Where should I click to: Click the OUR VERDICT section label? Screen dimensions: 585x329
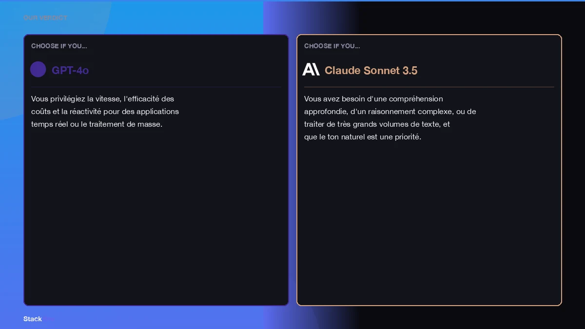(x=45, y=18)
